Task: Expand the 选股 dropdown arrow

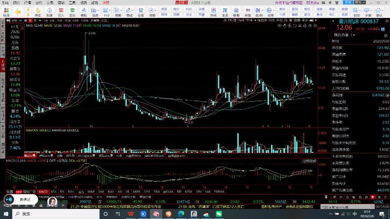Action: point(155,11)
